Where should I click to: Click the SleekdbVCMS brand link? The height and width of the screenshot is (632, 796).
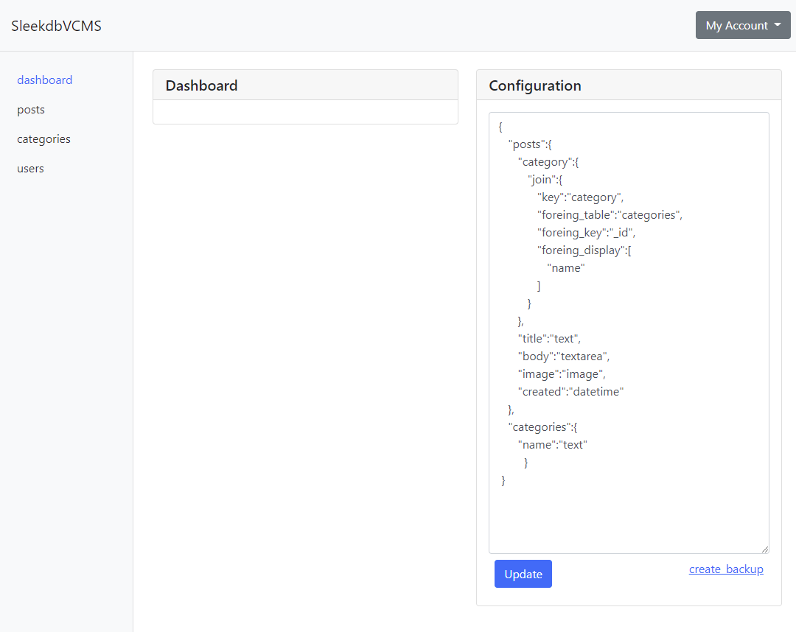tap(56, 26)
